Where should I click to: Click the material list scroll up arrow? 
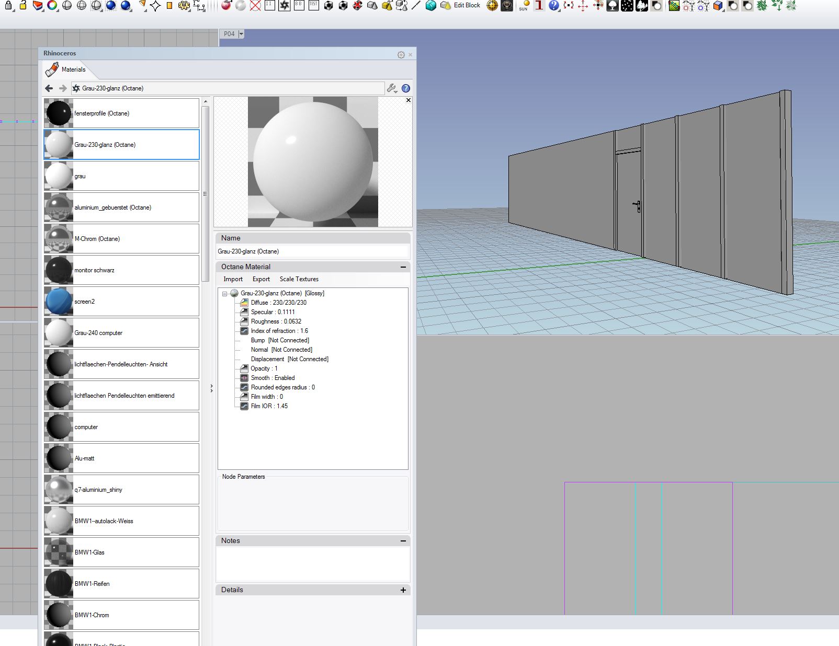pos(205,101)
